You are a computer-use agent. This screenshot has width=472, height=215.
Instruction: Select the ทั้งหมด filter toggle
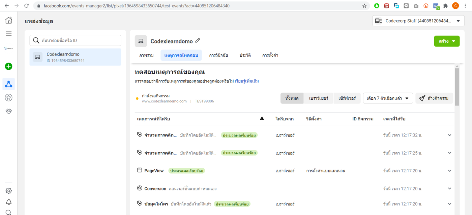coord(292,98)
